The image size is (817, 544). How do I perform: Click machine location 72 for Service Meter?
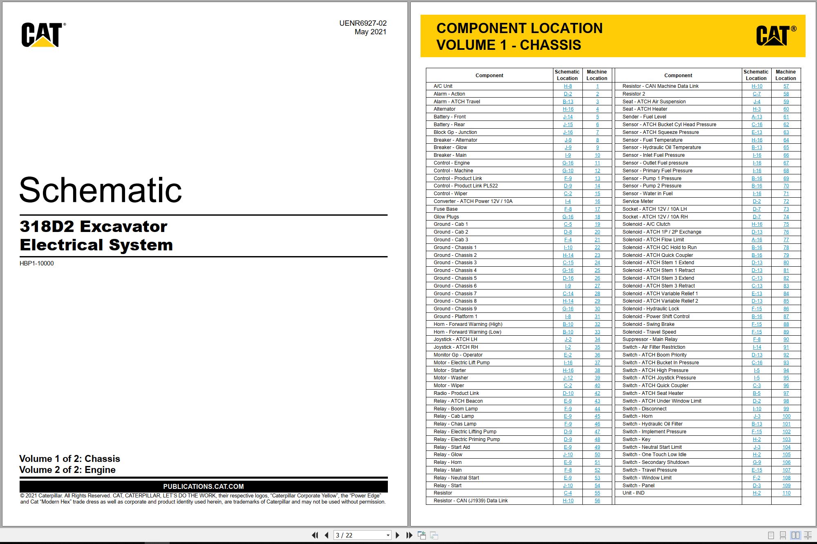tap(786, 201)
